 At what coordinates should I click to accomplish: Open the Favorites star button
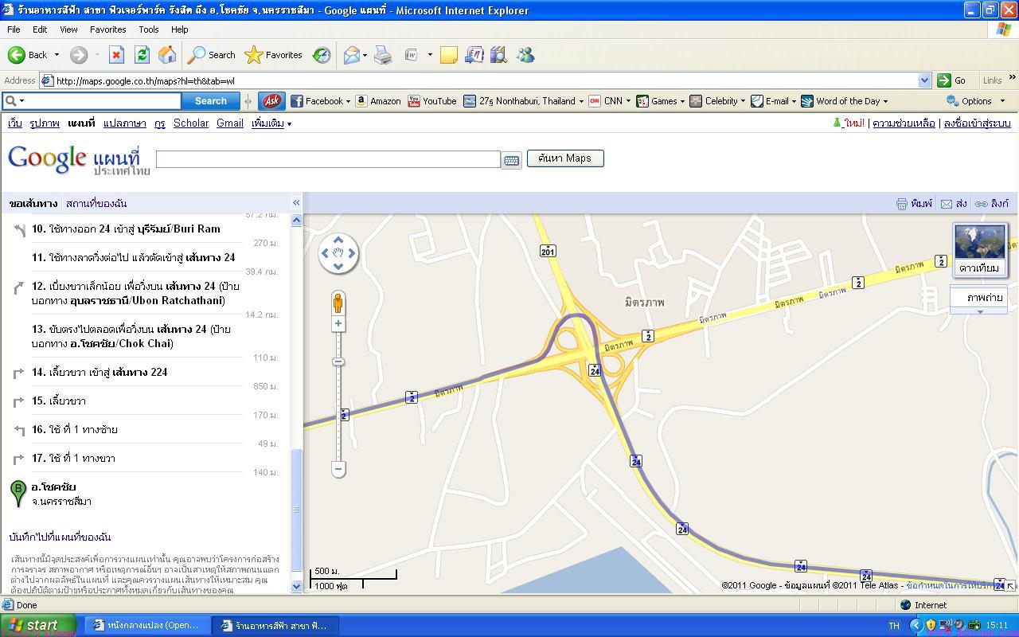(x=274, y=55)
